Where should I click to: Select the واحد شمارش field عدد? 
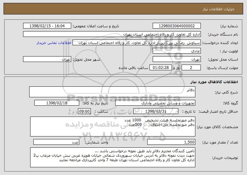coord(56,142)
